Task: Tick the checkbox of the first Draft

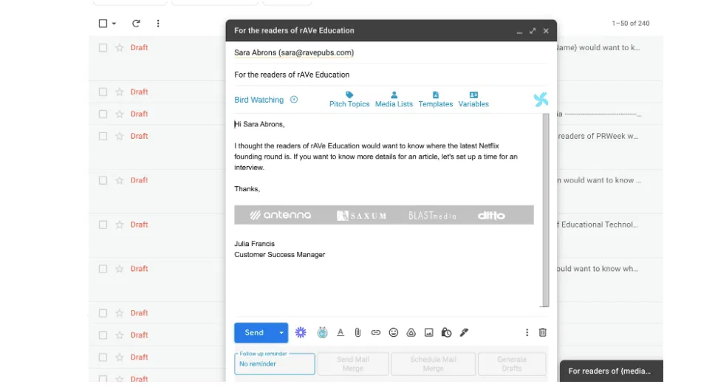Action: click(x=103, y=48)
